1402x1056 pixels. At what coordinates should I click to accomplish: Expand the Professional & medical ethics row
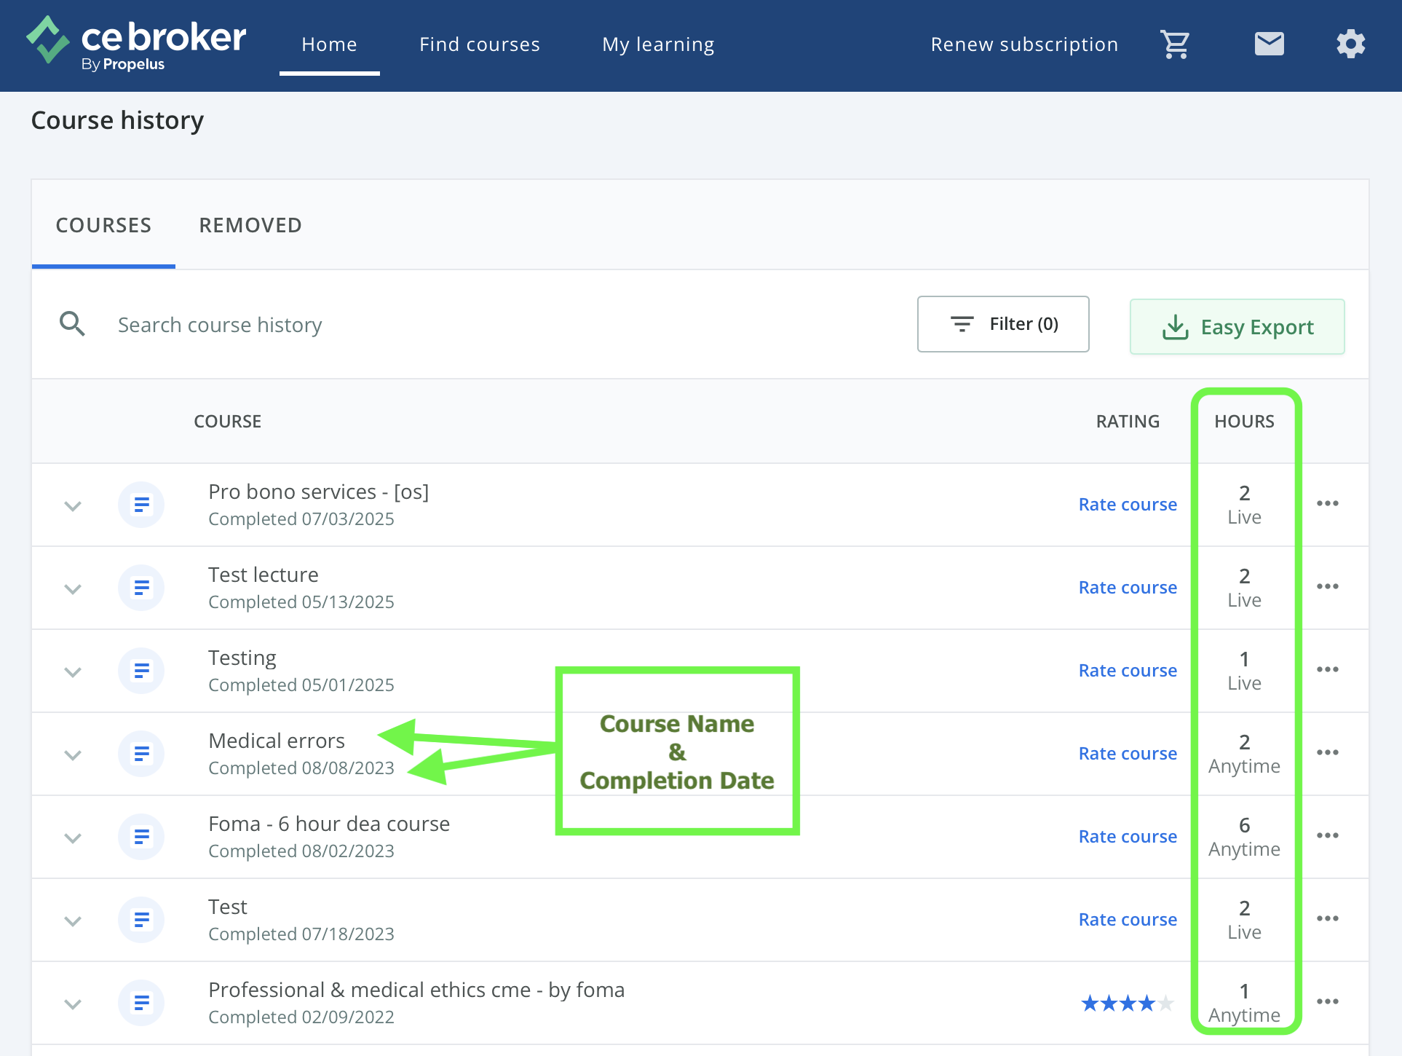click(73, 1004)
